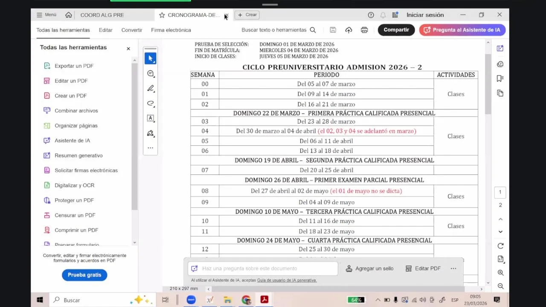Open Adobe Acrobat in taskbar
The height and width of the screenshot is (307, 546).
(x=264, y=300)
